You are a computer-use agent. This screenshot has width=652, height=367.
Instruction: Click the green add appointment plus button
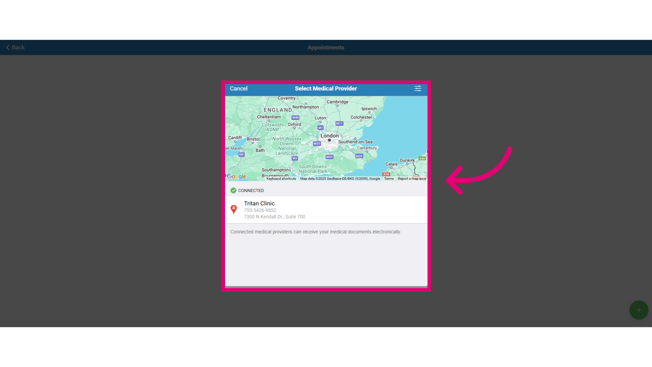pyautogui.click(x=639, y=310)
